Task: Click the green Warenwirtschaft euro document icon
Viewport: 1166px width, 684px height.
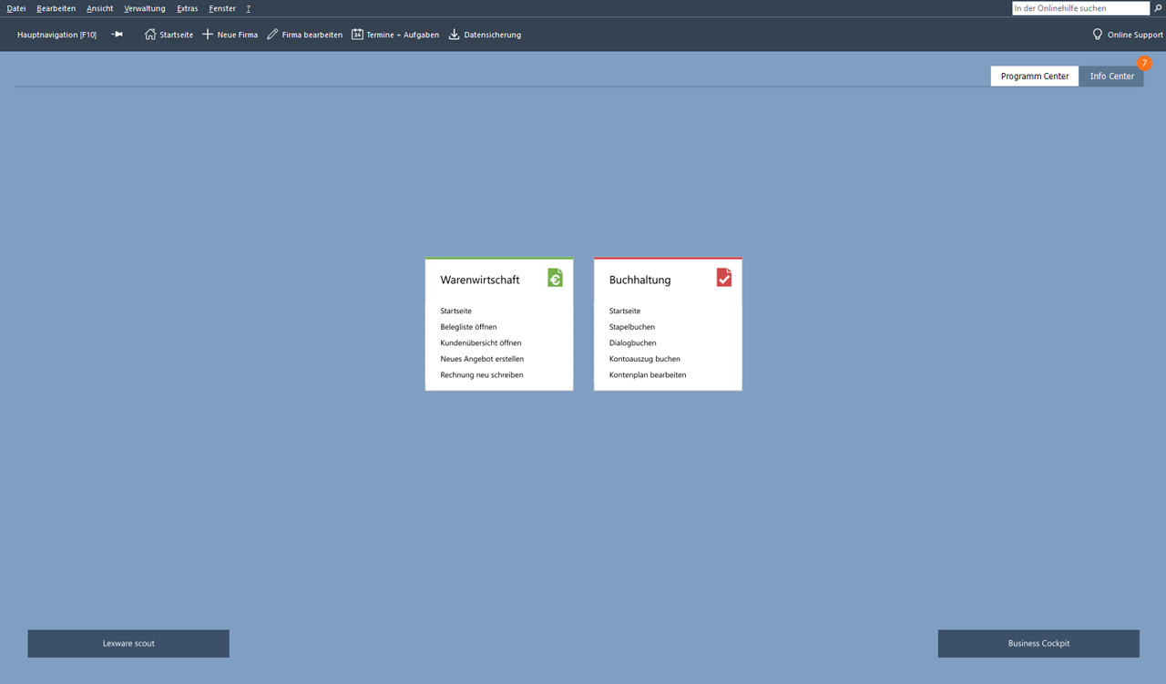Action: (x=555, y=278)
